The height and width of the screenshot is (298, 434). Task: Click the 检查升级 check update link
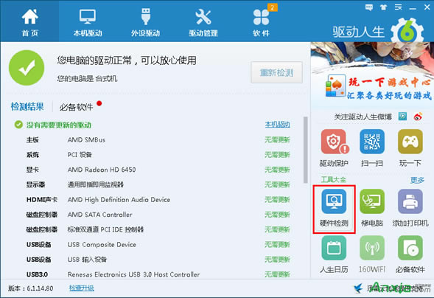[x=81, y=288]
